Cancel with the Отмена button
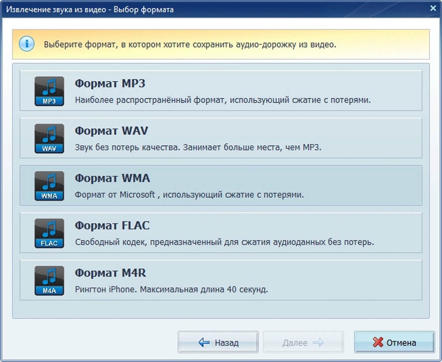The image size is (442, 362). click(394, 342)
